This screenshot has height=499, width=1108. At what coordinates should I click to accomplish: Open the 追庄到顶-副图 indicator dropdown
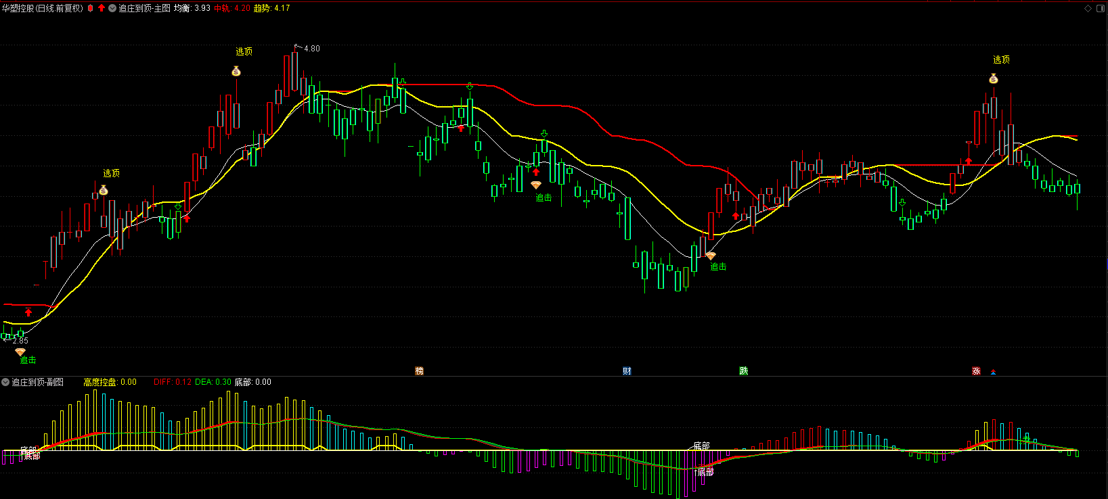click(6, 382)
